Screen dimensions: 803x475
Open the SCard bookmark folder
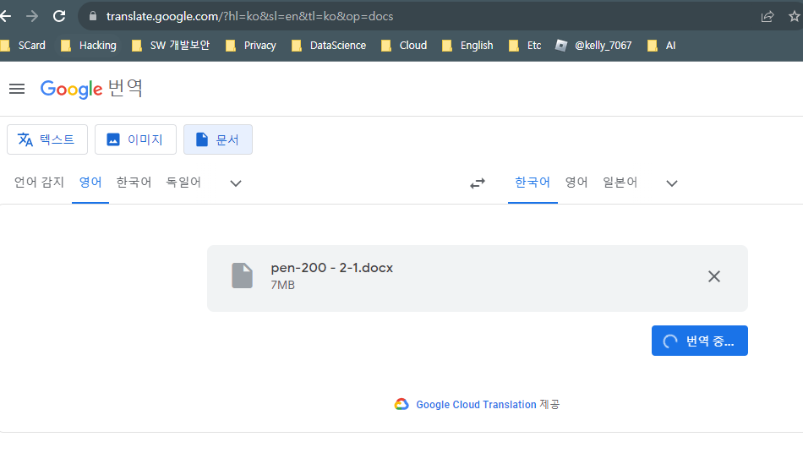coord(24,46)
